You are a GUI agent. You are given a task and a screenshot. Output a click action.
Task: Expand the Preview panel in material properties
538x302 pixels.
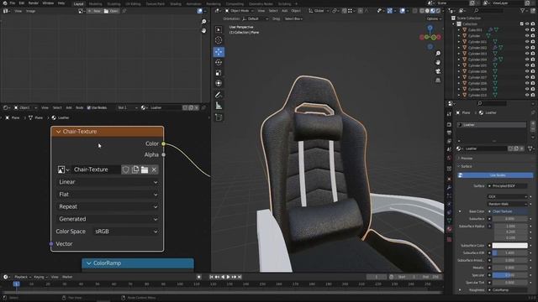point(466,159)
